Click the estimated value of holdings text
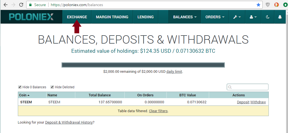This screenshot has height=133, width=288. coord(143,51)
